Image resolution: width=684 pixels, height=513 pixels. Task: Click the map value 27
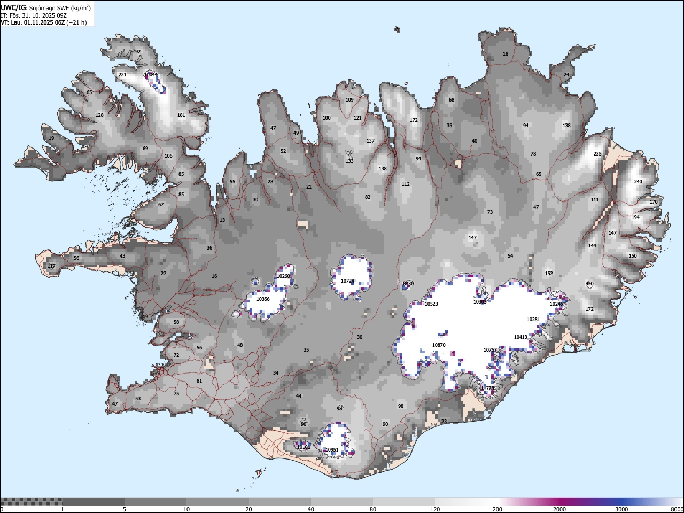164,274
